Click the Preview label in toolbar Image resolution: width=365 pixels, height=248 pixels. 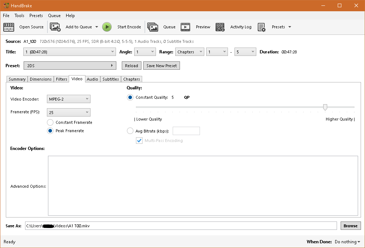pos(203,27)
